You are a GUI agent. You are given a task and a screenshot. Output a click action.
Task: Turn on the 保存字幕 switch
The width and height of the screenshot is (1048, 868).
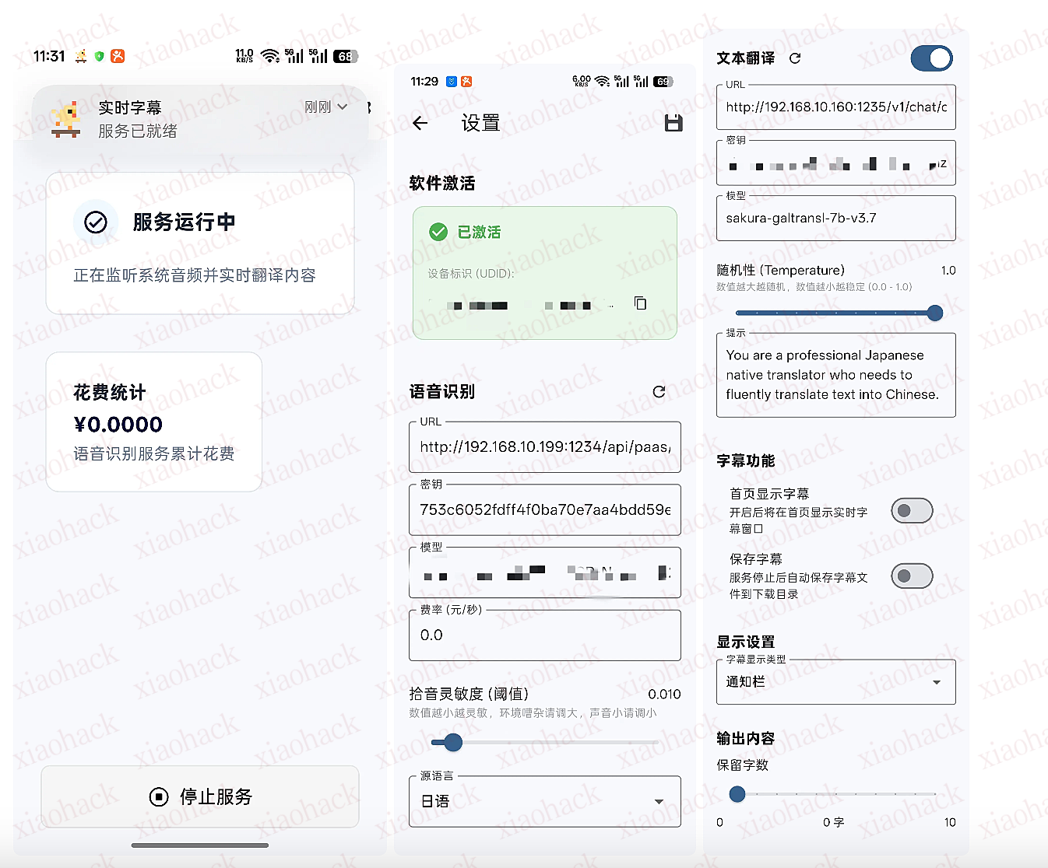(x=912, y=576)
